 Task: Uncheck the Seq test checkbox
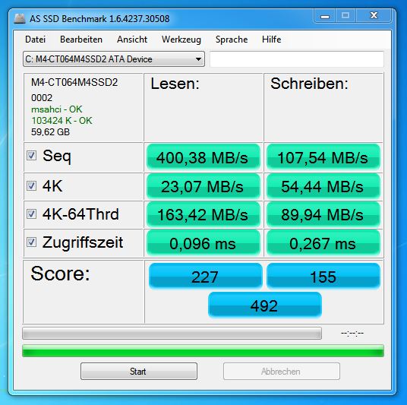[32, 156]
